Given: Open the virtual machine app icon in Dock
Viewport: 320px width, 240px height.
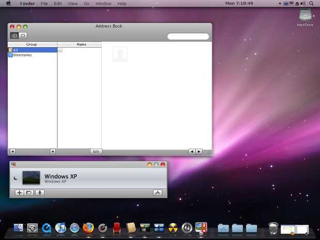Looking at the screenshot, I should point(201,228).
